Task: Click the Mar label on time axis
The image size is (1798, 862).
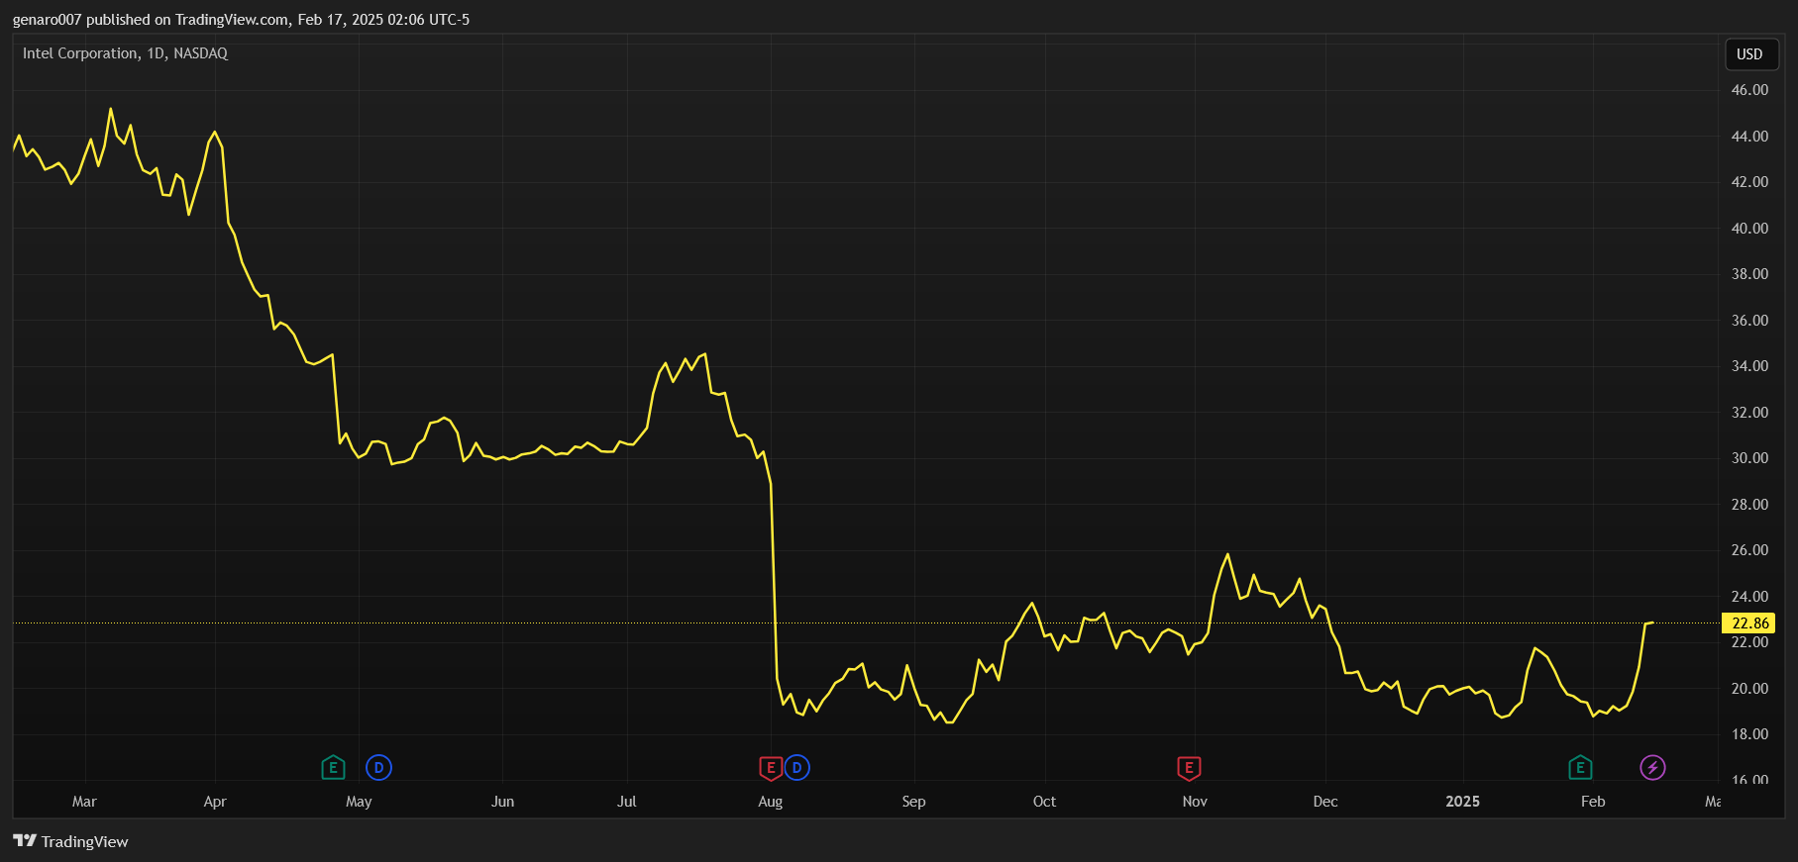Action: pos(84,802)
